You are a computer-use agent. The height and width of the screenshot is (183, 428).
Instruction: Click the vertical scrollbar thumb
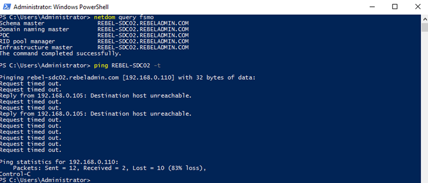tap(424, 27)
